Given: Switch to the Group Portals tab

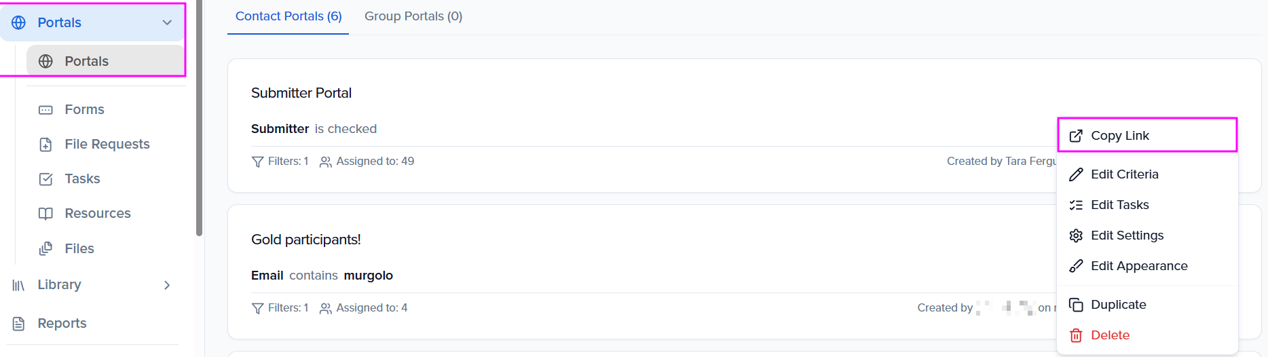Looking at the screenshot, I should 413,16.
